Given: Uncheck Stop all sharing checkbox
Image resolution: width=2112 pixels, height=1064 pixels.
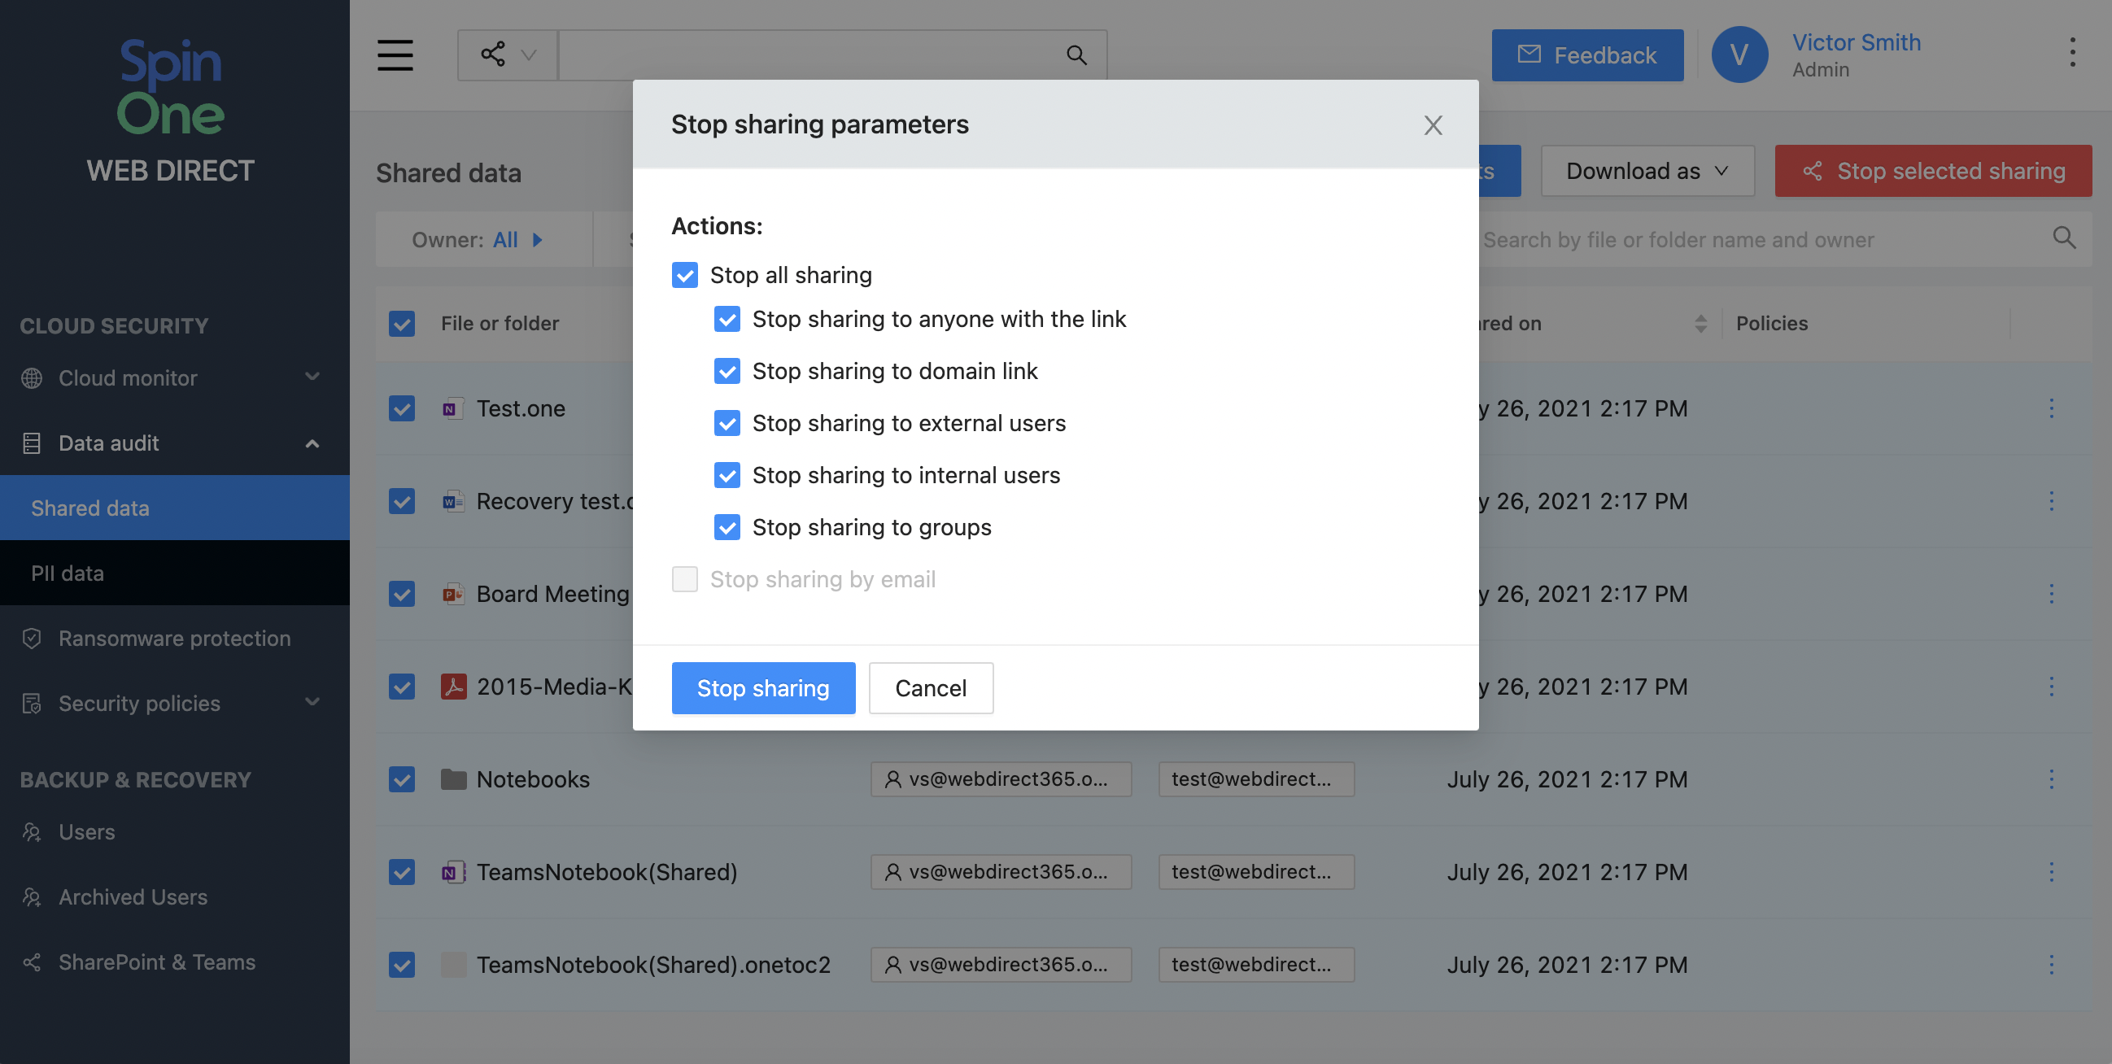Looking at the screenshot, I should pos(684,276).
